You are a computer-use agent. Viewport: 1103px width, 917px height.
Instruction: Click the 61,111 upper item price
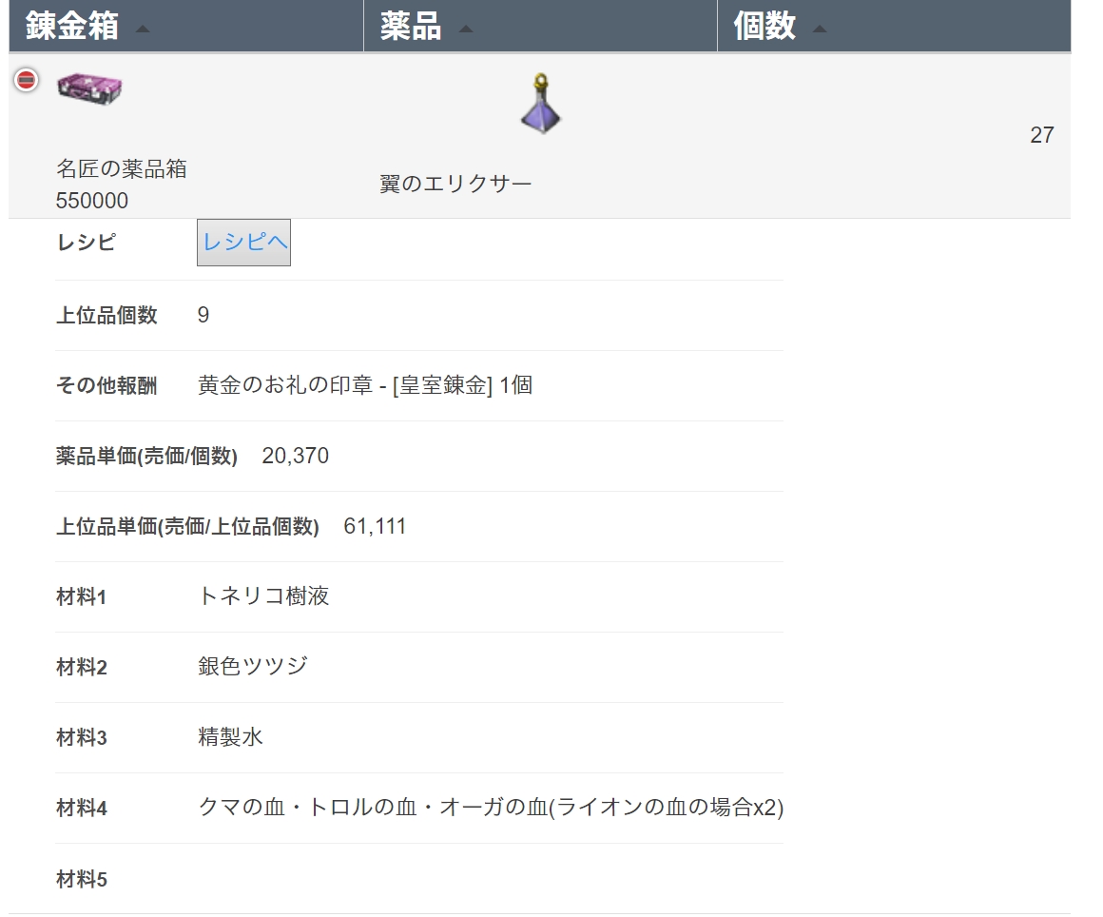pos(375,526)
